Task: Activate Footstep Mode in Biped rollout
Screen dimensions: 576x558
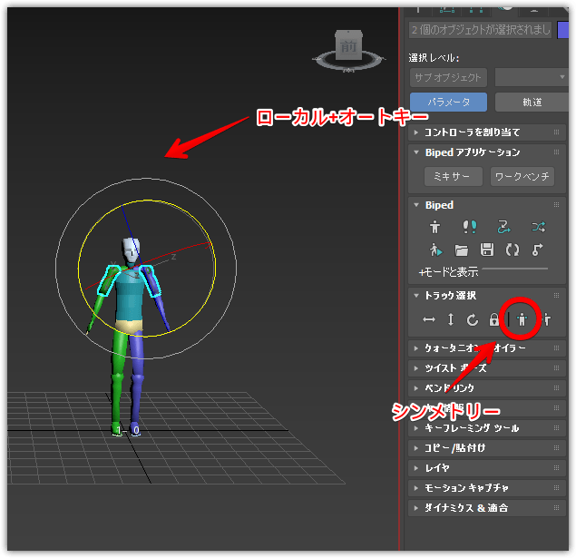Action: pos(470,227)
